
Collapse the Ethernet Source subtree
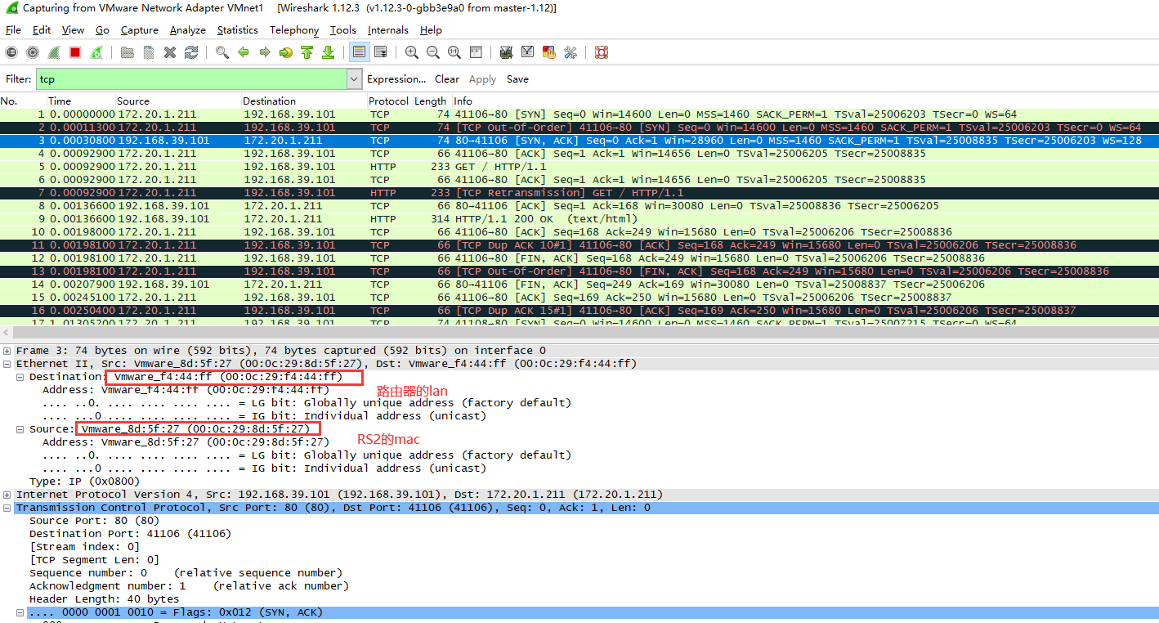[20, 429]
